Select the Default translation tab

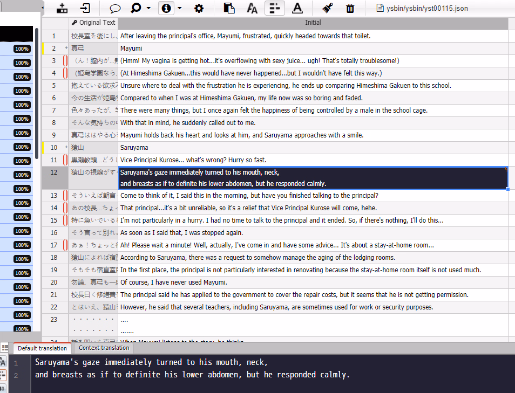[x=42, y=348]
